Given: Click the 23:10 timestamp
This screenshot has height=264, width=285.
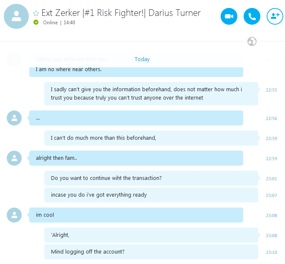Looking at the screenshot, I should 271,252.
